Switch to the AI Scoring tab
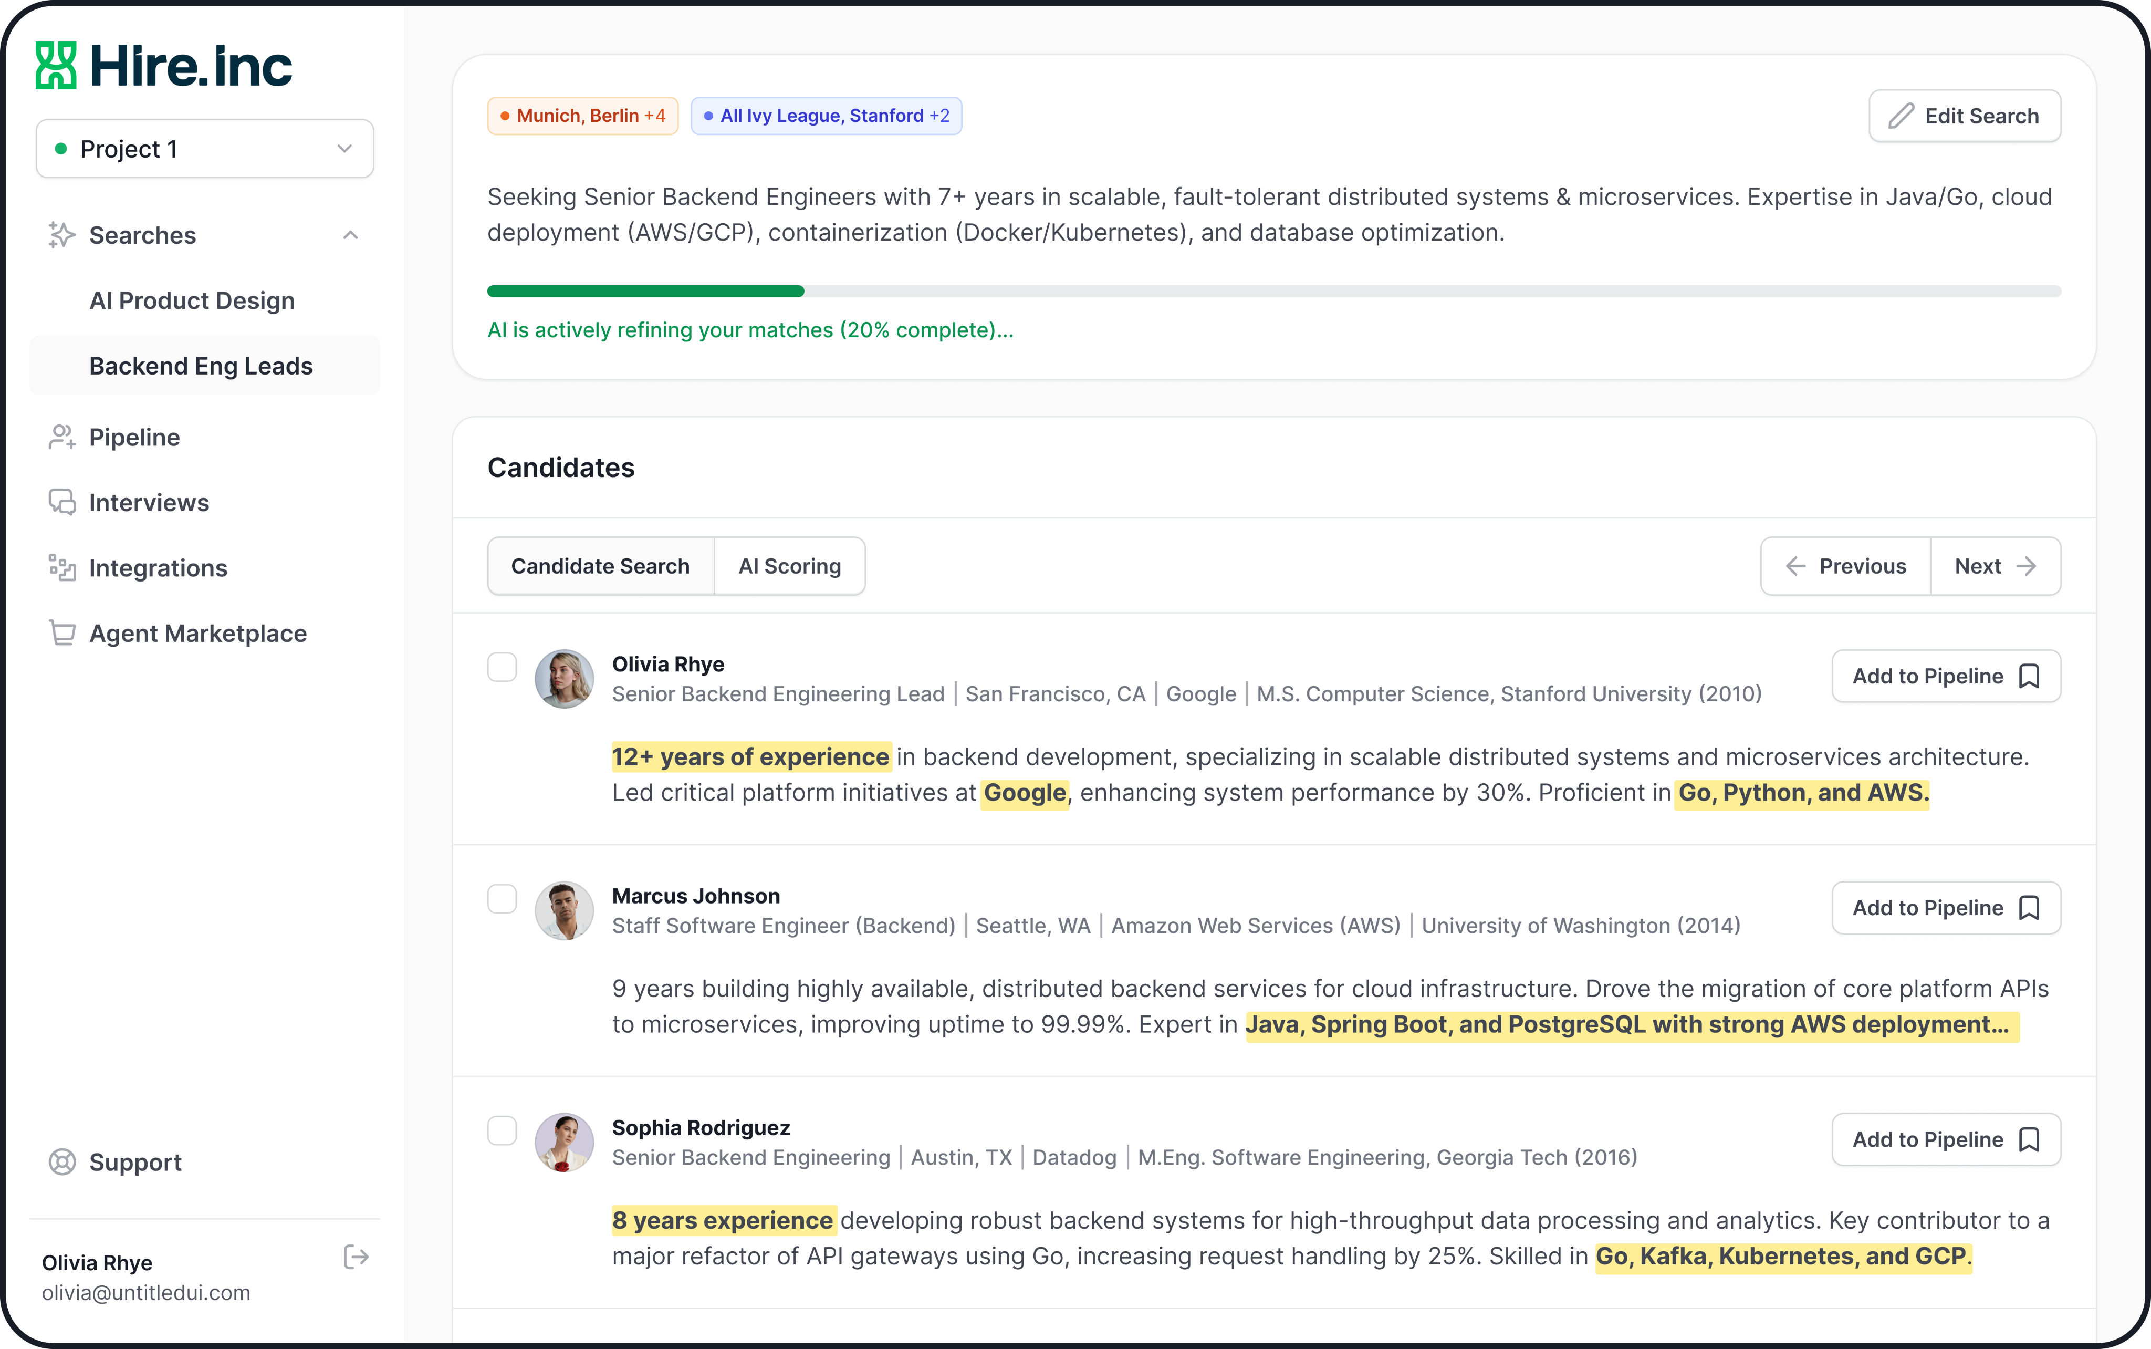Screen dimensions: 2151x1349 pyautogui.click(x=788, y=566)
